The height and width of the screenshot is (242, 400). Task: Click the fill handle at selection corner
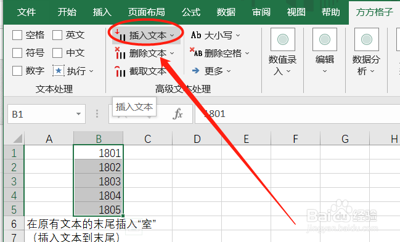click(x=123, y=216)
